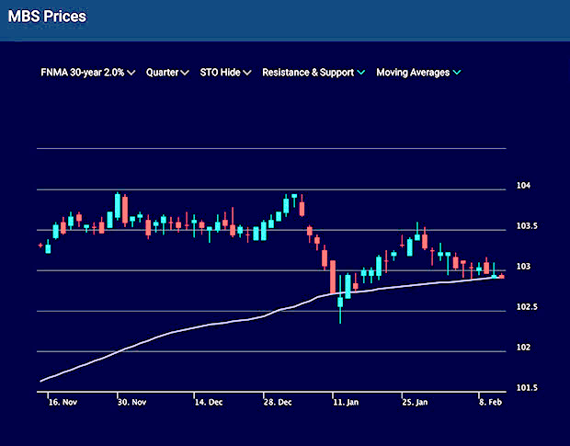Click the 16. Nov date label

(60, 403)
